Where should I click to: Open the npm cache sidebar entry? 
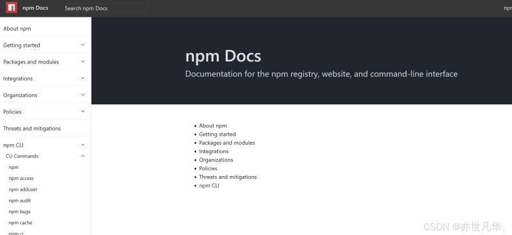point(20,223)
